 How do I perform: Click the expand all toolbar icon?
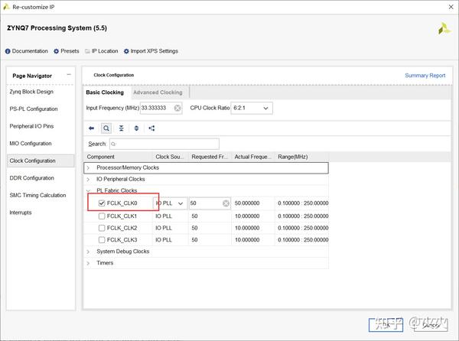(x=136, y=128)
